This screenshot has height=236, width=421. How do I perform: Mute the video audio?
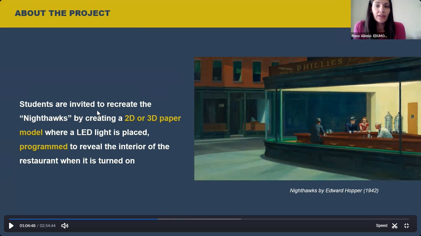point(65,226)
